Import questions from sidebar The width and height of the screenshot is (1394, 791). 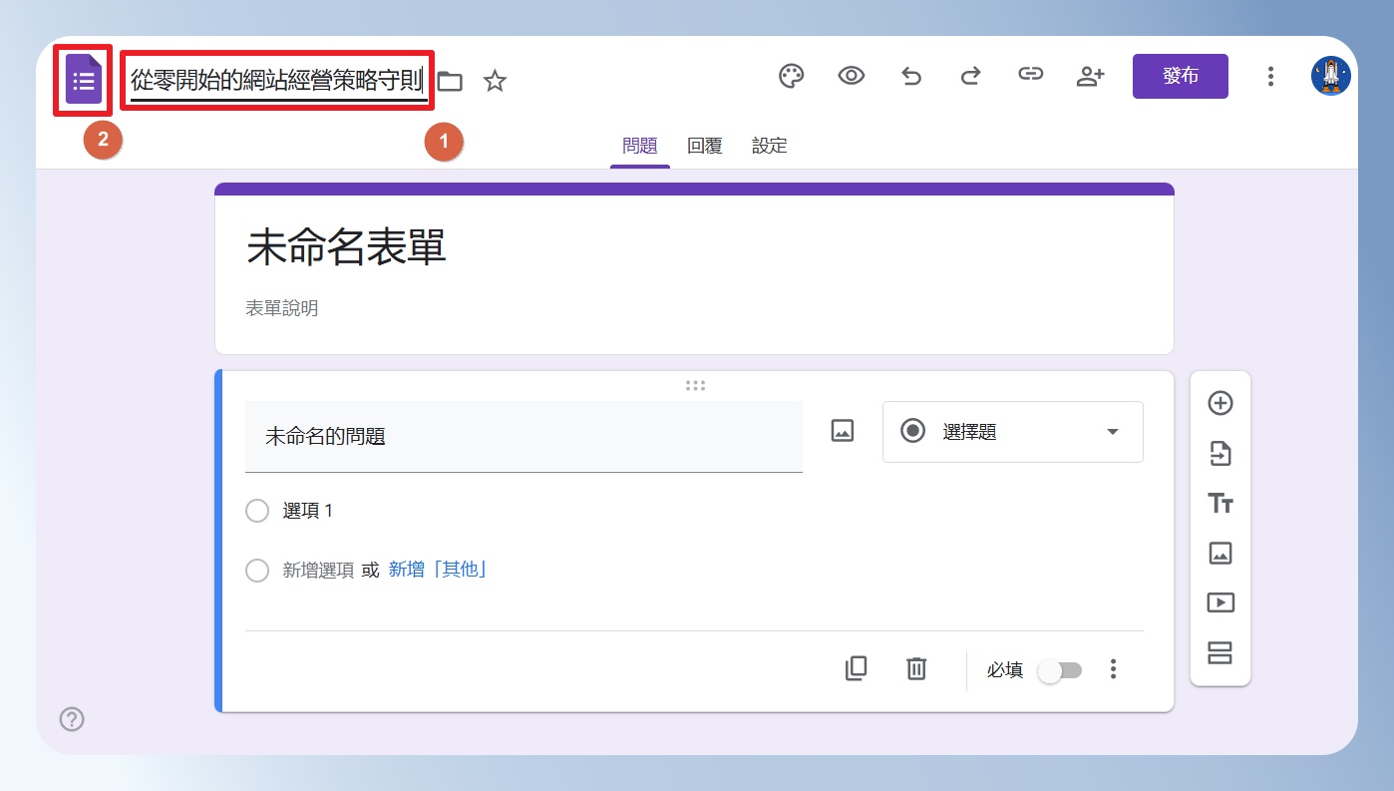[x=1220, y=454]
